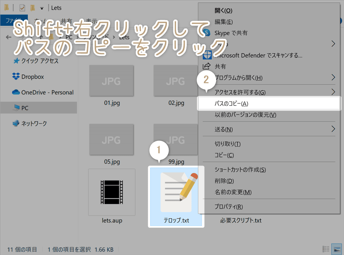Open the Quick Access Toolbar dropdown arrow
The width and height of the screenshot is (344, 255).
[x=41, y=7]
